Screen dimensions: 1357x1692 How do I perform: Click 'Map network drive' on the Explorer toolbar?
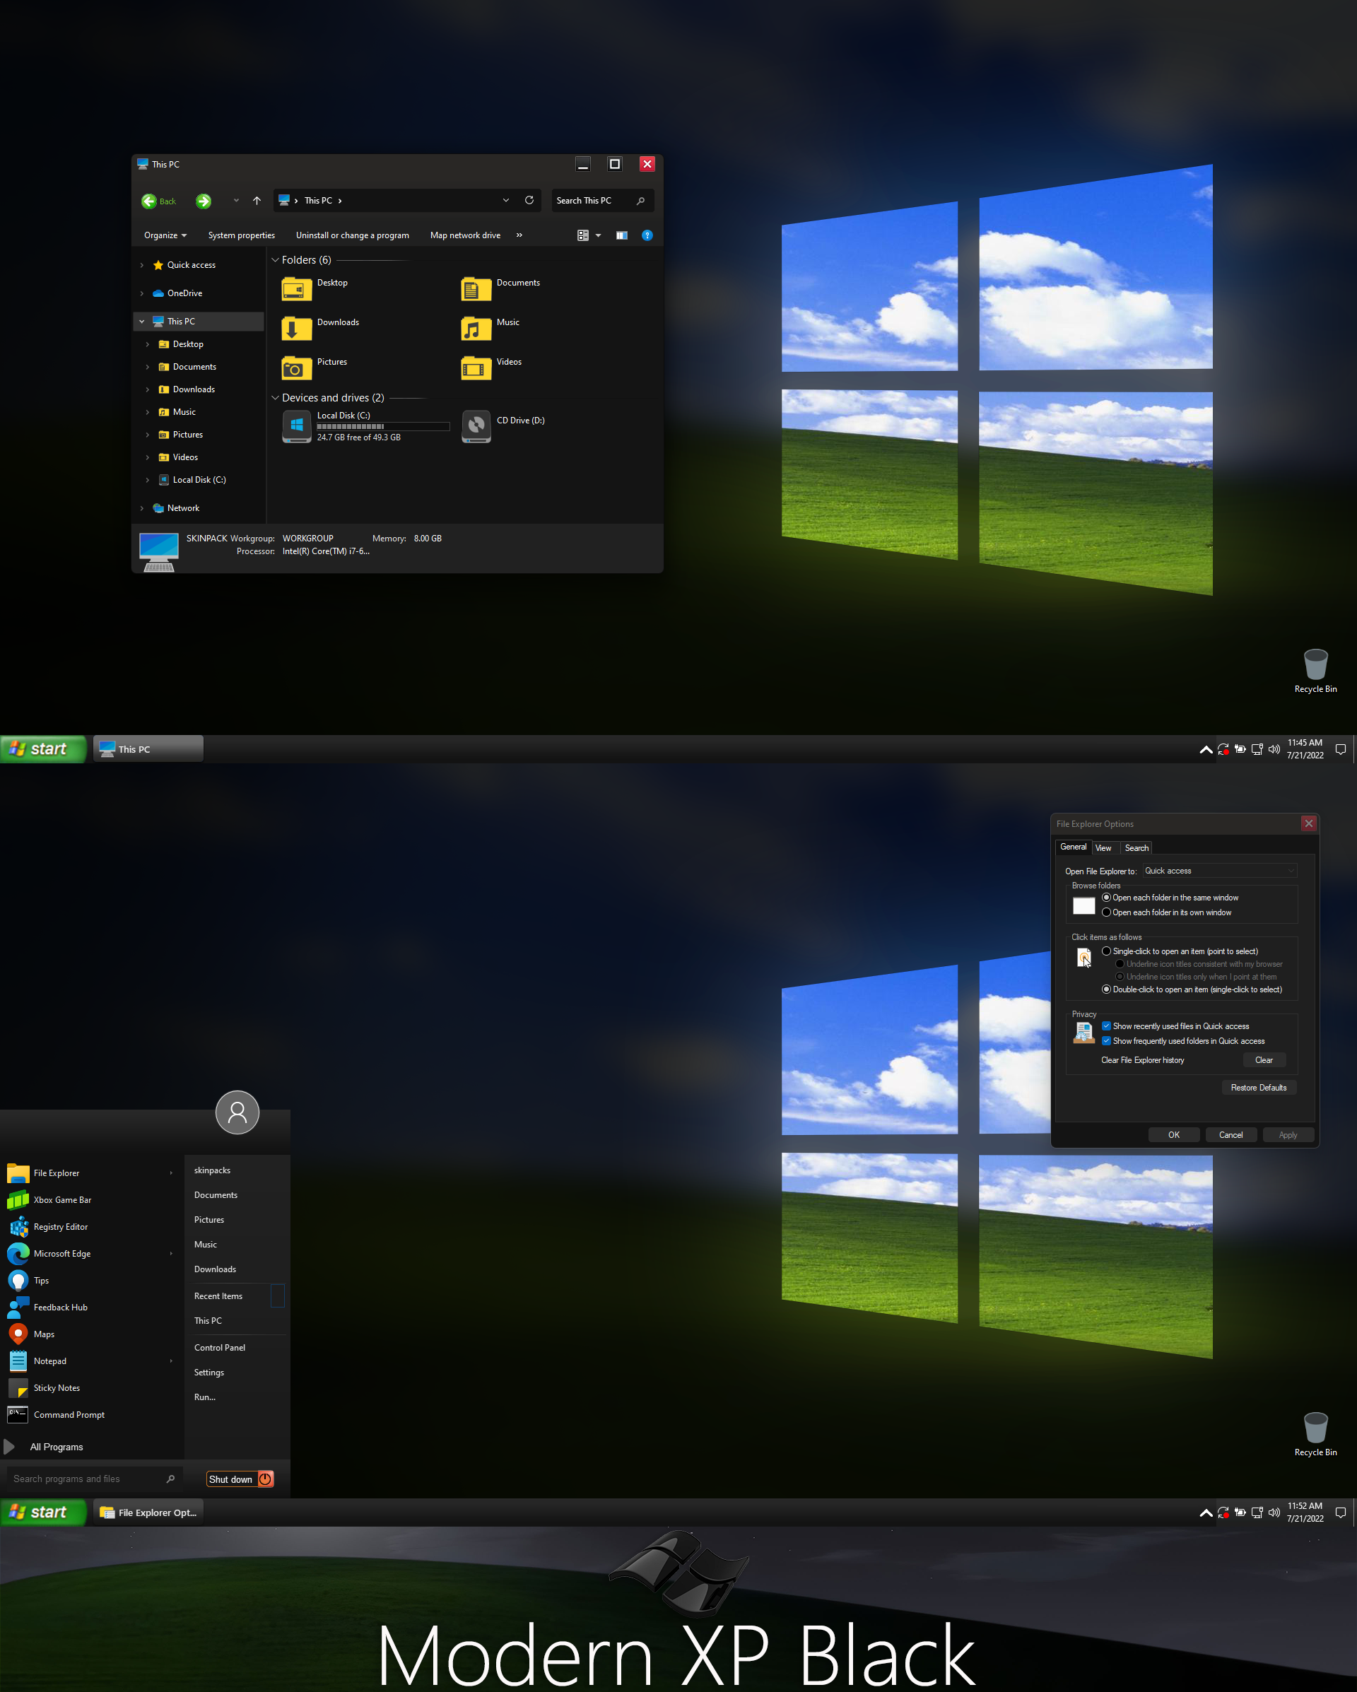464,235
